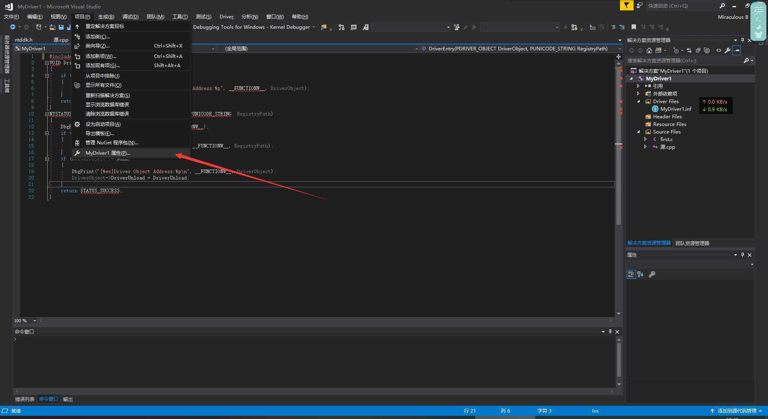Click the View Code icon in Solution Explorer
This screenshot has height=419, width=768.
tap(719, 50)
